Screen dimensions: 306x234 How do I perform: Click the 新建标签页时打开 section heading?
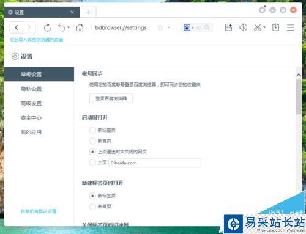[x=103, y=183]
